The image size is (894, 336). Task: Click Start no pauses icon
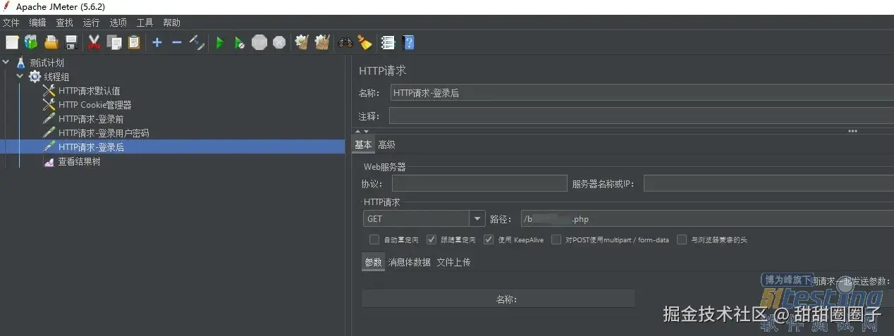tap(240, 42)
